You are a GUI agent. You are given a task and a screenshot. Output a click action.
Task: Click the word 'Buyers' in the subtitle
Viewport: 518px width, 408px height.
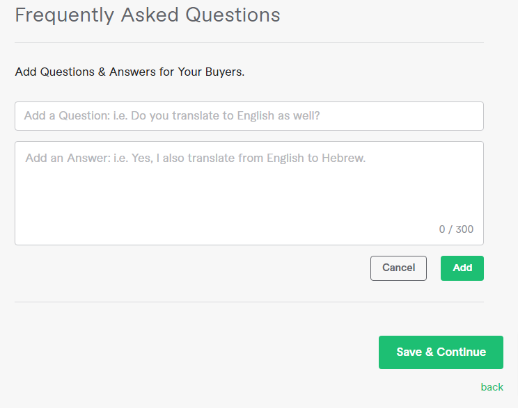tap(225, 72)
